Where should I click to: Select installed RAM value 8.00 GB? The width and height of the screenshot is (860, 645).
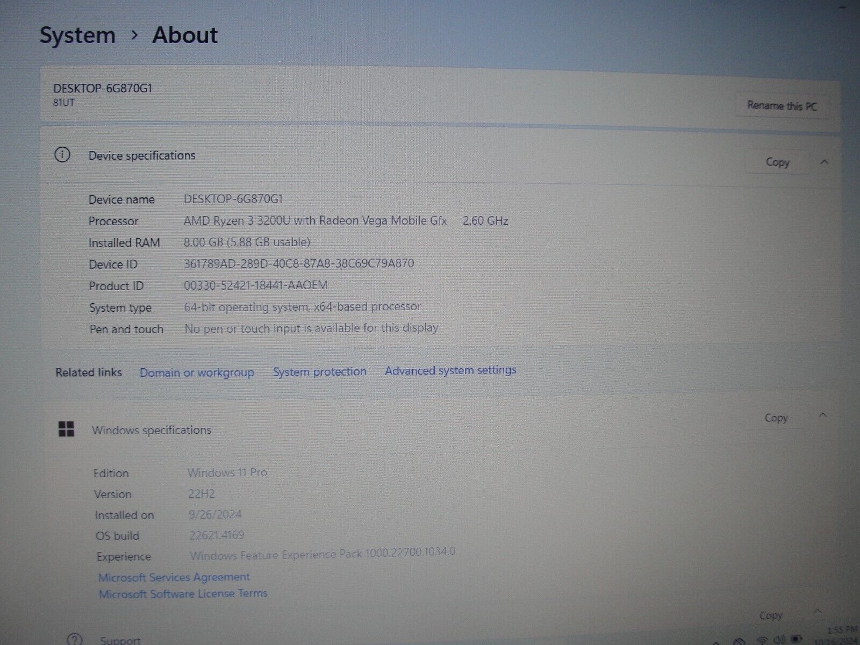[x=247, y=242]
